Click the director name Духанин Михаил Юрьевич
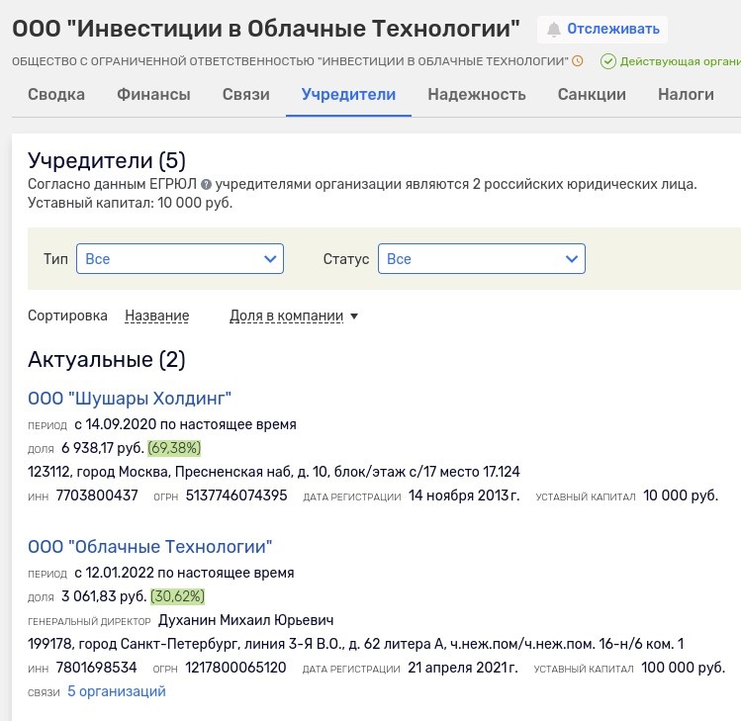 coord(245,620)
